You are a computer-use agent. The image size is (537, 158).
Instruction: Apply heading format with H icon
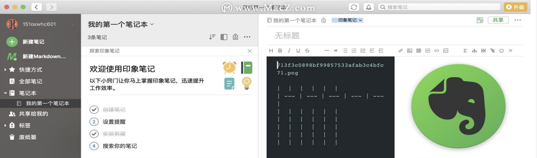pyautogui.click(x=271, y=51)
